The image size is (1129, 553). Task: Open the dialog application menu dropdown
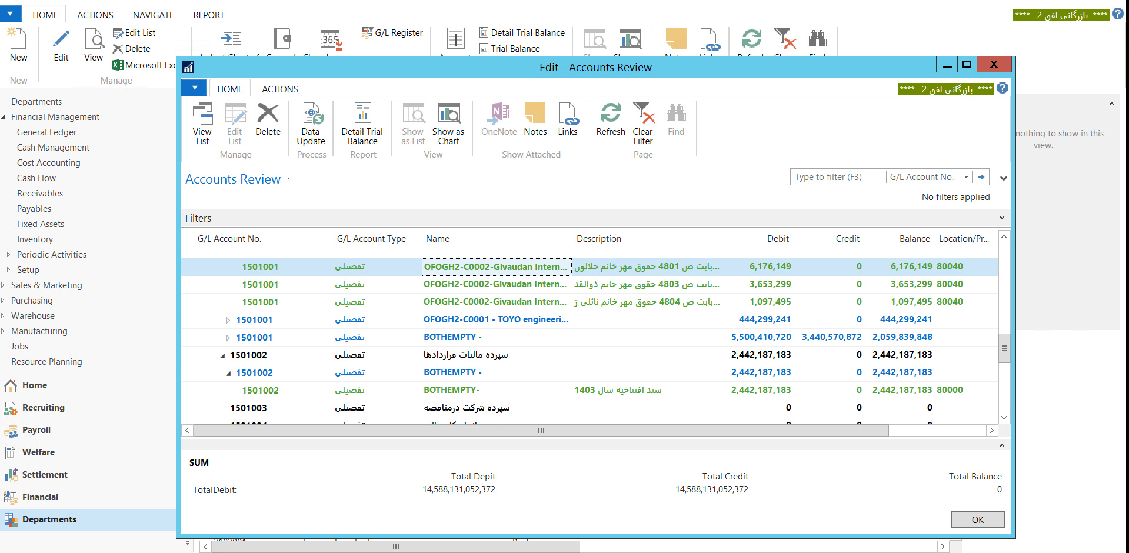194,88
